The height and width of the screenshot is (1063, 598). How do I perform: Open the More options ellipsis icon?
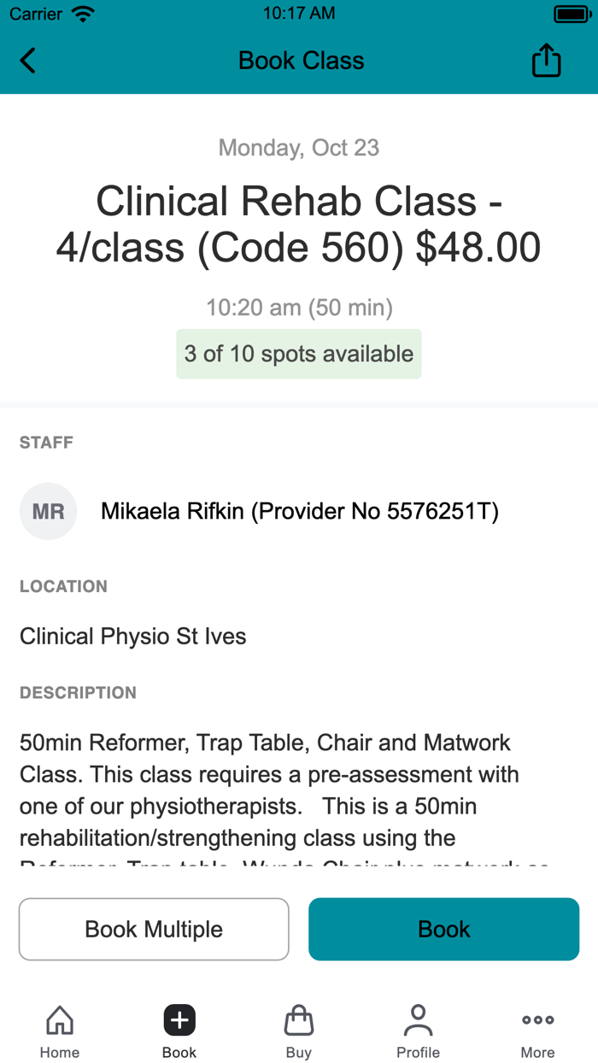537,1019
